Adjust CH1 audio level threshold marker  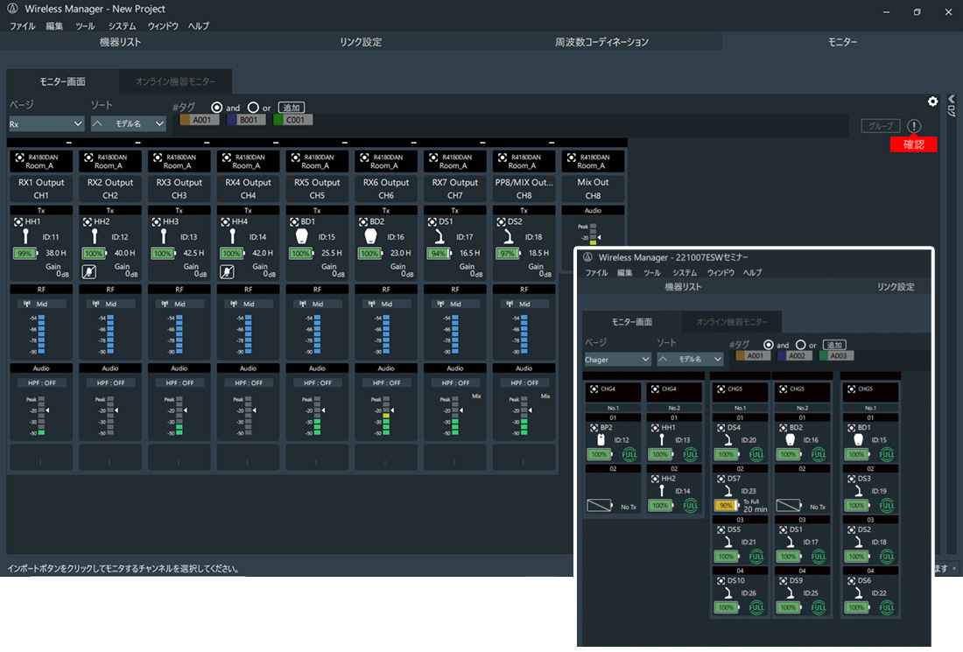pyautogui.click(x=48, y=410)
